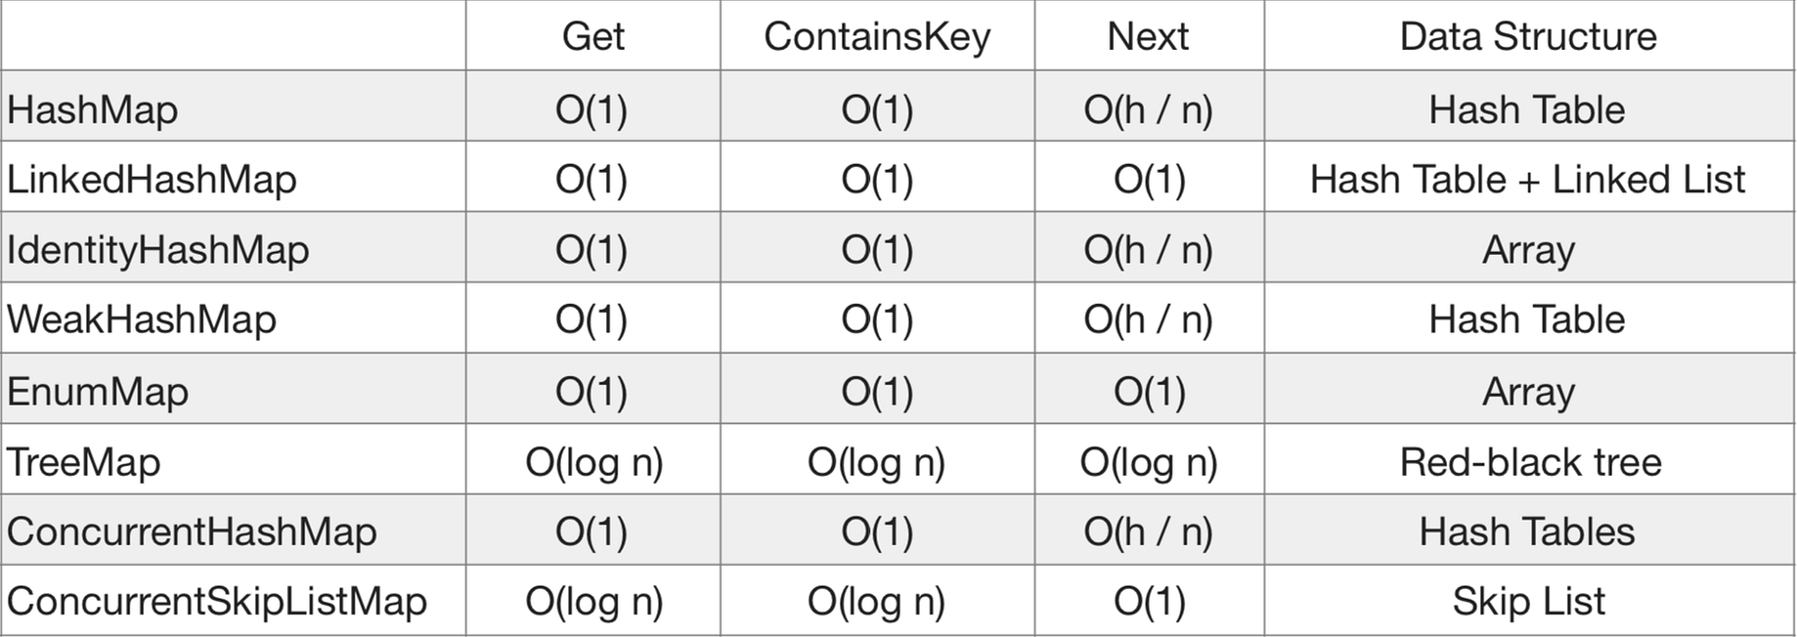Click the Hash Tables cell for ConcurrentHashMap
1797x637 pixels.
tap(1527, 531)
